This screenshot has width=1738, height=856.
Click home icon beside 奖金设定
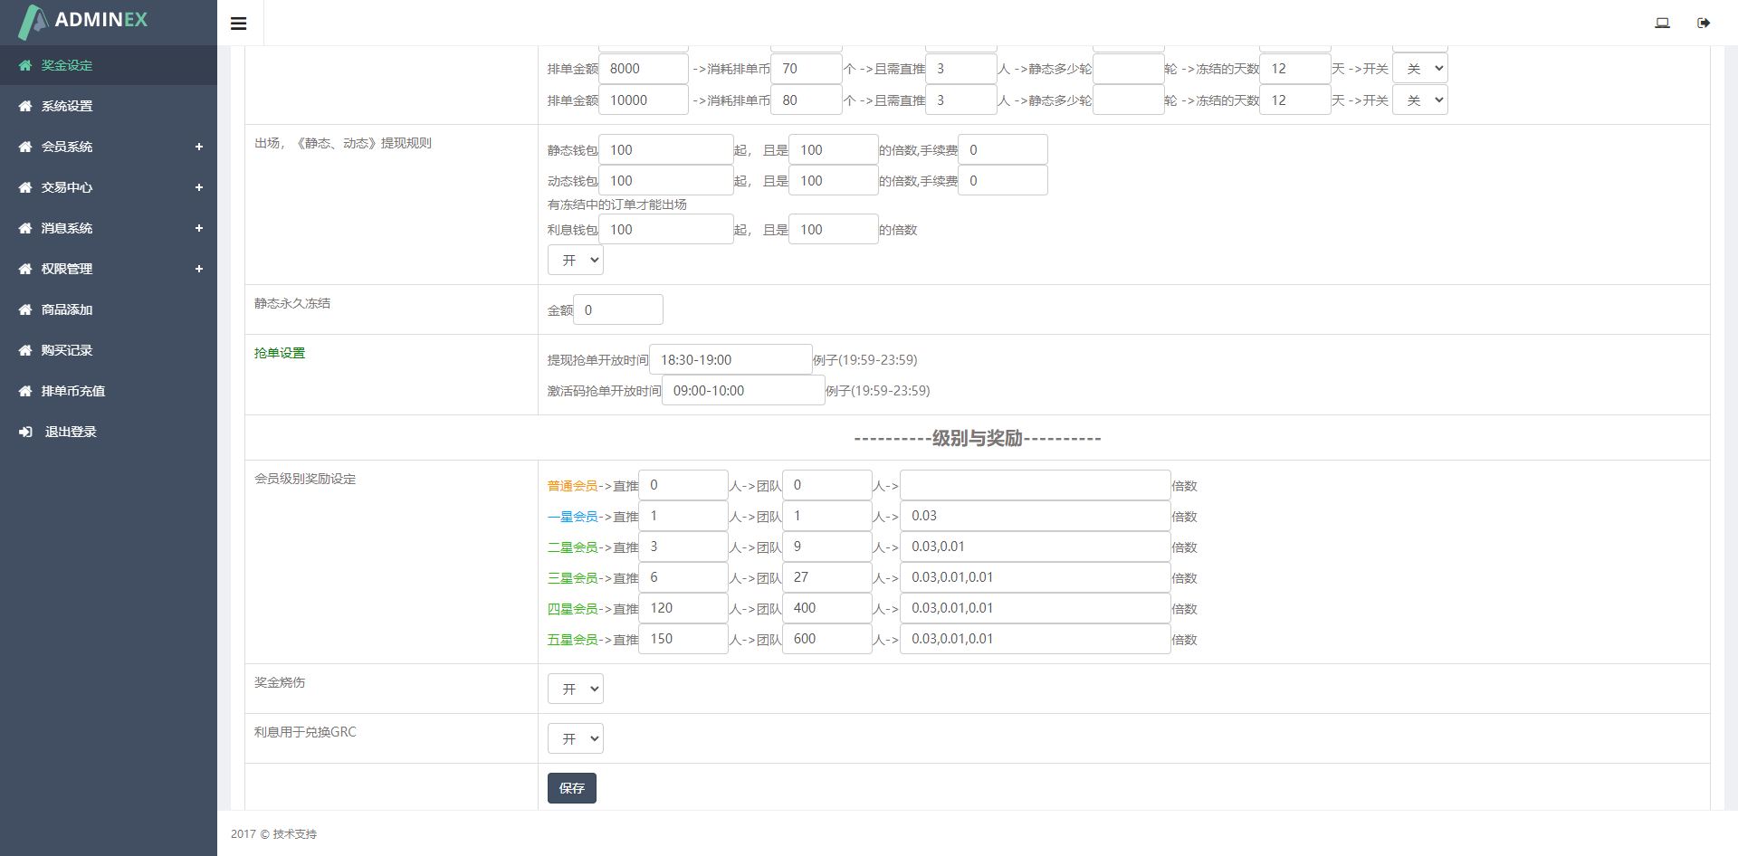point(25,65)
